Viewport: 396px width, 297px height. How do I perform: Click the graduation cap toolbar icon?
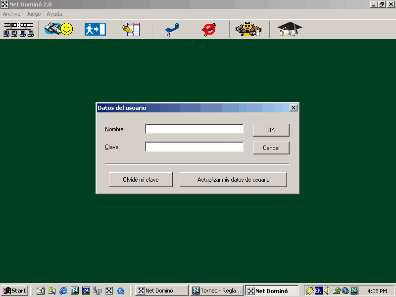(x=289, y=29)
